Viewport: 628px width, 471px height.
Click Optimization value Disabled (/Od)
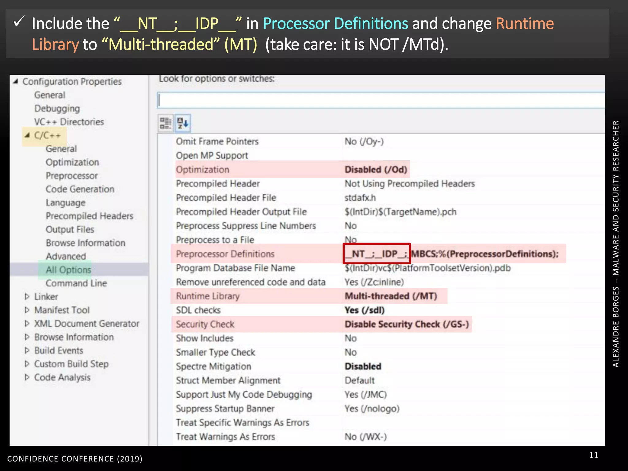point(376,170)
